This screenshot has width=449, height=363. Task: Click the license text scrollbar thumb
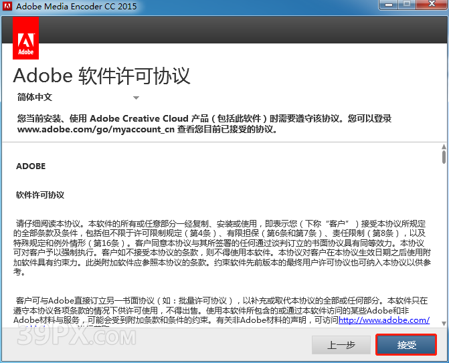click(444, 156)
